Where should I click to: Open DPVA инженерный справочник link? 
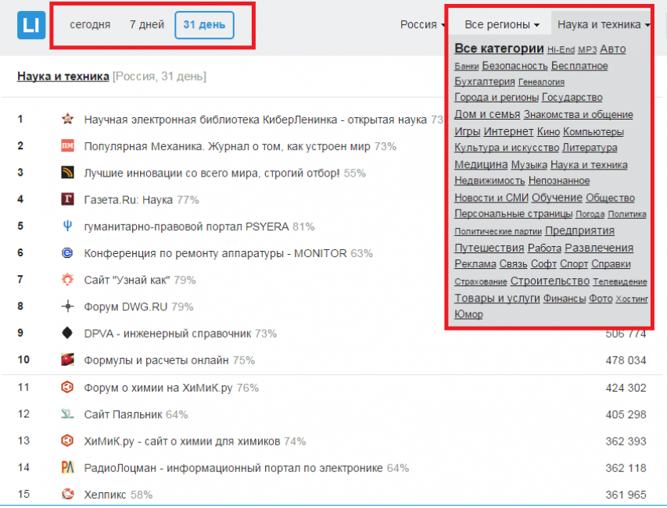click(x=167, y=334)
